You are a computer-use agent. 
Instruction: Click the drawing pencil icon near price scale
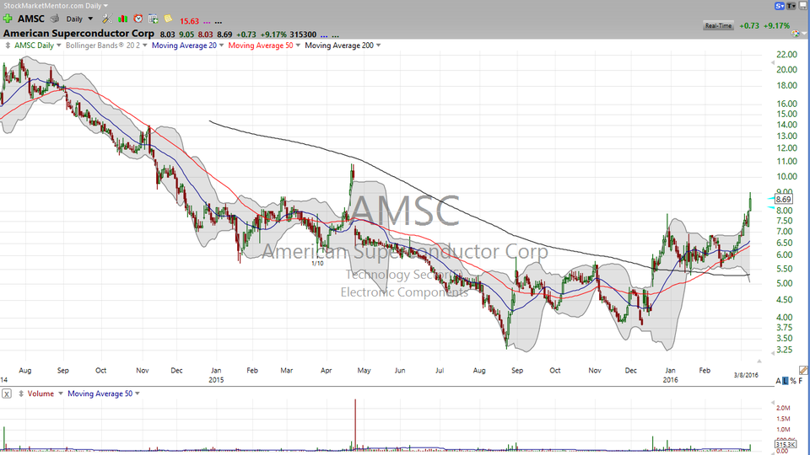pos(803,370)
